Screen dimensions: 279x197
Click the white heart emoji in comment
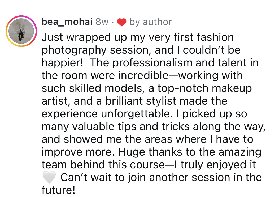pyautogui.click(x=49, y=177)
